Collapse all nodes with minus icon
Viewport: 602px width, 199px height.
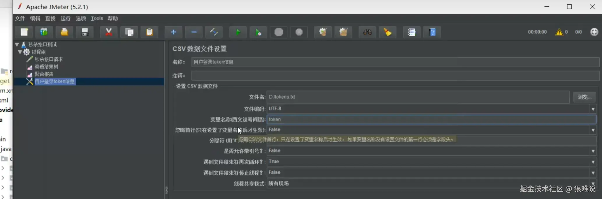(x=194, y=32)
